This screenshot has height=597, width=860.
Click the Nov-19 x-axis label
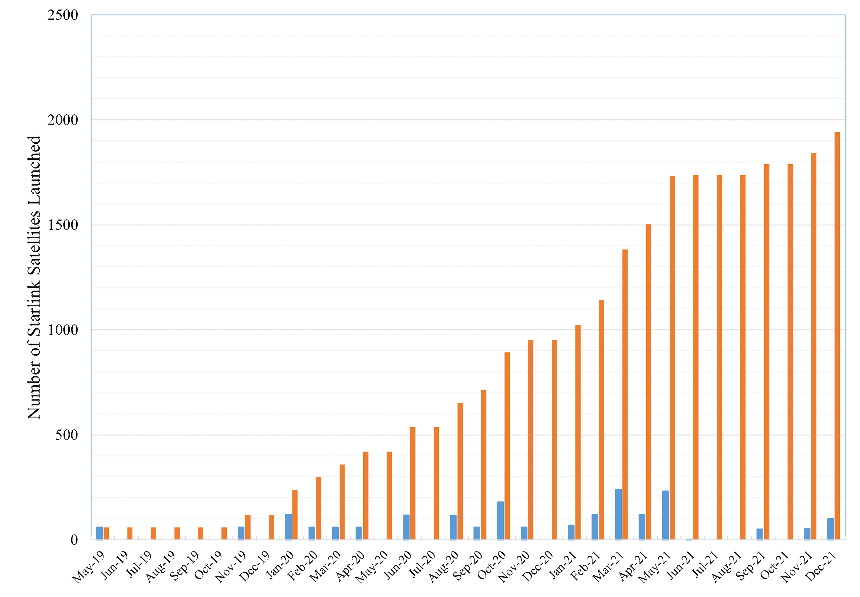(x=230, y=567)
